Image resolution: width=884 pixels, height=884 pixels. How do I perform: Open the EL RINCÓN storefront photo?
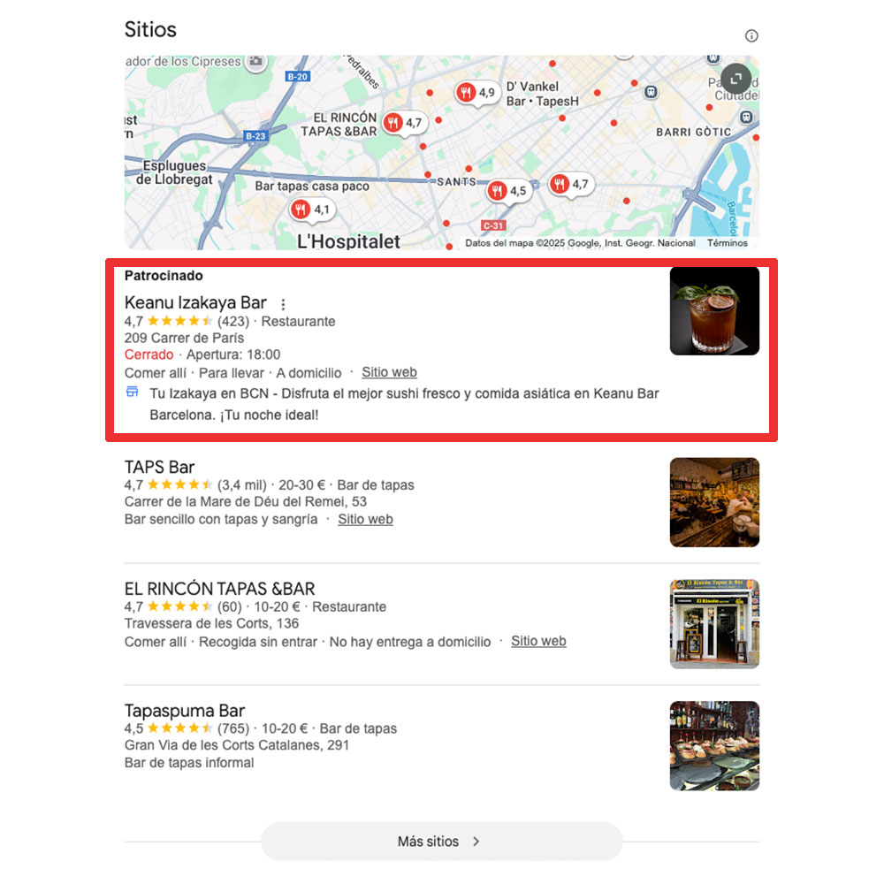point(714,624)
